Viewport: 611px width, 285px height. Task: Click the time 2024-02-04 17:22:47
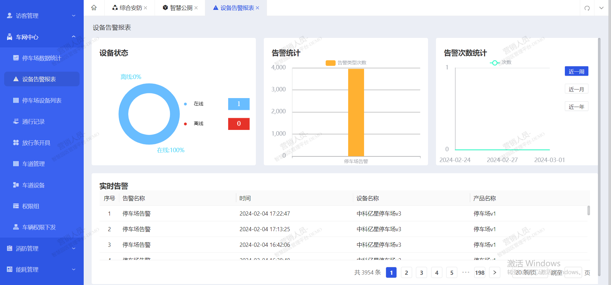(265, 214)
